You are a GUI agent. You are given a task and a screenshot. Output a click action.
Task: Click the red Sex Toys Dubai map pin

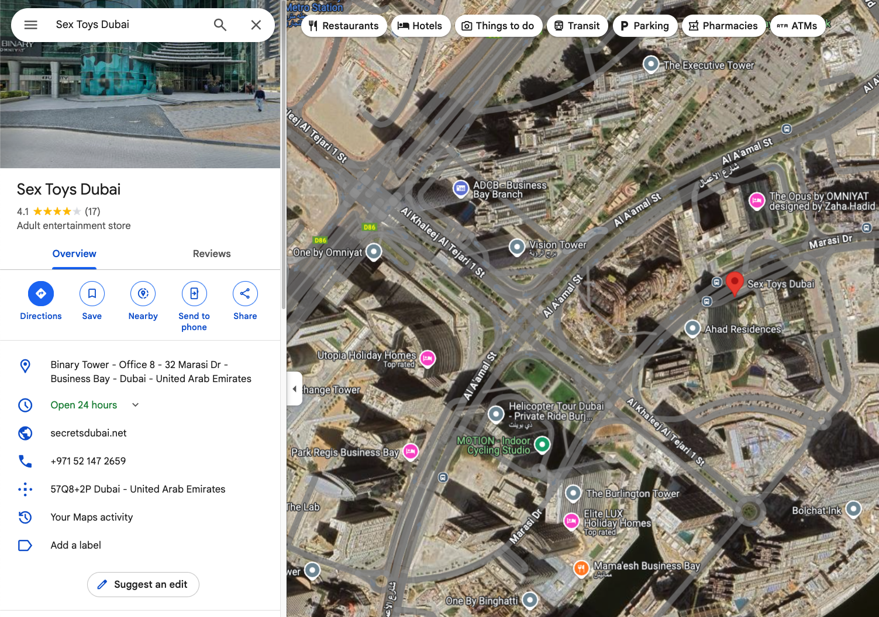(x=735, y=283)
